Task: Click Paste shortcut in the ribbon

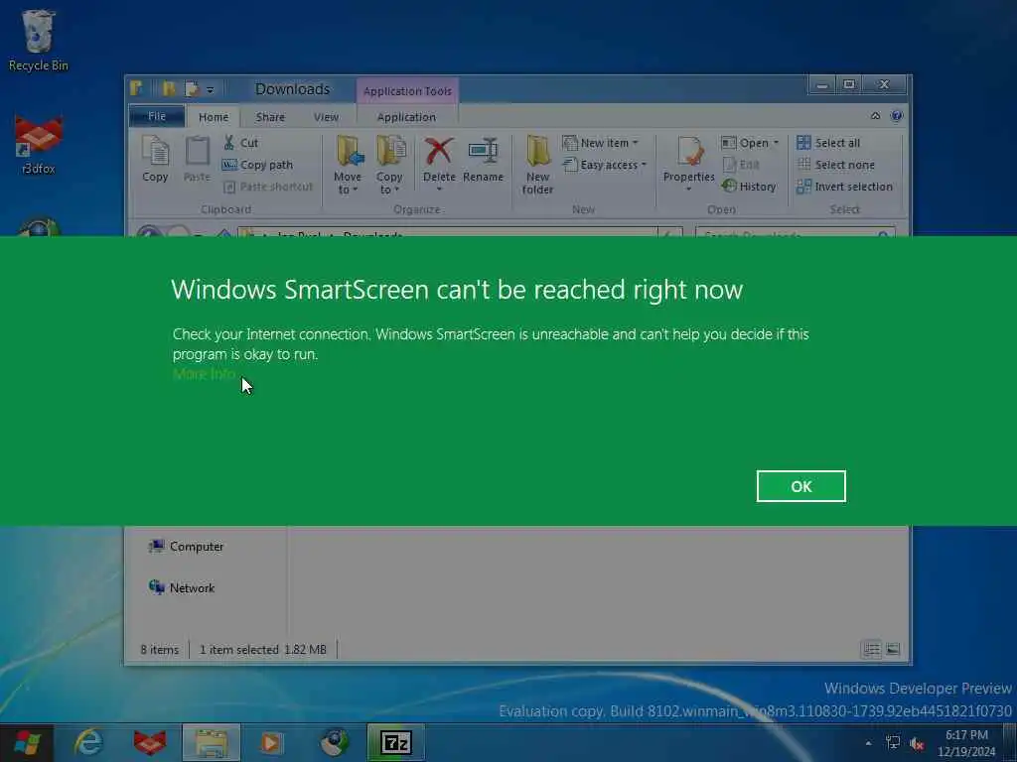Action: pos(268,187)
